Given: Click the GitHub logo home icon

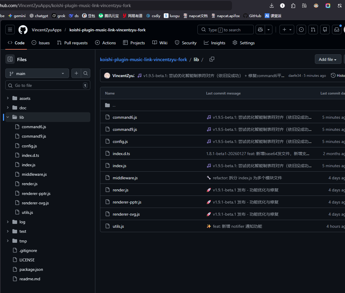Looking at the screenshot, I should (x=23, y=30).
